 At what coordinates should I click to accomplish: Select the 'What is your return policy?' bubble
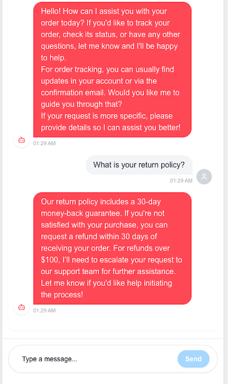pos(139,165)
